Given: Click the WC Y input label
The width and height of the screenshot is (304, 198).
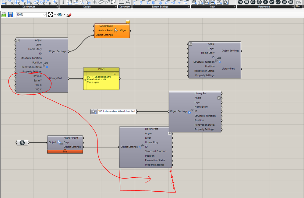Looking at the screenshot, I should coord(38,89).
